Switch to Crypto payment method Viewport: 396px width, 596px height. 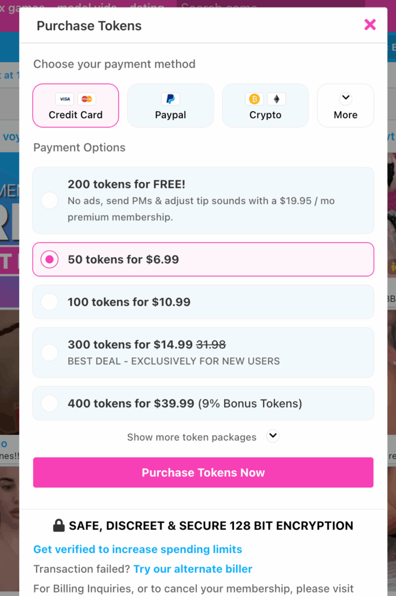[x=266, y=105]
